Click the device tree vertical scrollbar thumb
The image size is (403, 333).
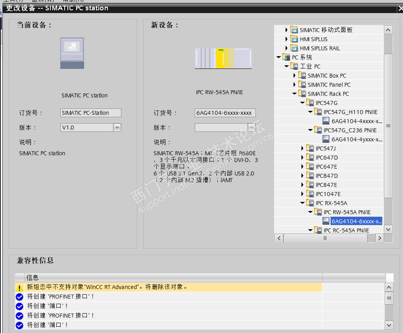point(388,126)
